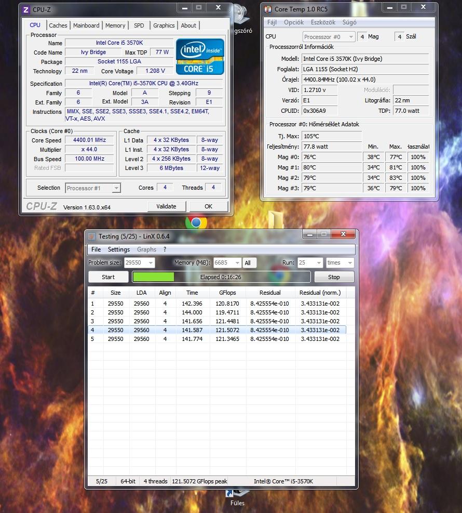
Task: Minimize the CPU-Z window
Action: (185, 8)
